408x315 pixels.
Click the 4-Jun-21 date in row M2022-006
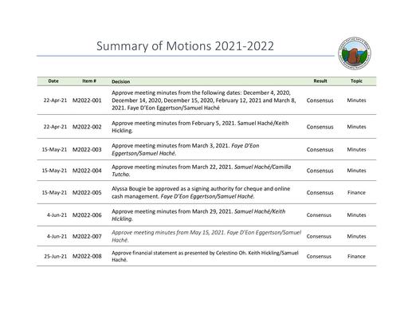pos(57,215)
